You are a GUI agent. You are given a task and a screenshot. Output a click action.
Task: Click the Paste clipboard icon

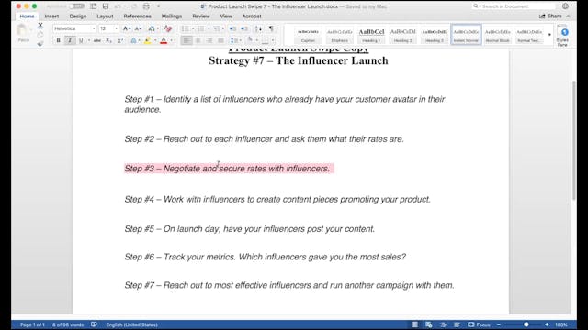22,31
